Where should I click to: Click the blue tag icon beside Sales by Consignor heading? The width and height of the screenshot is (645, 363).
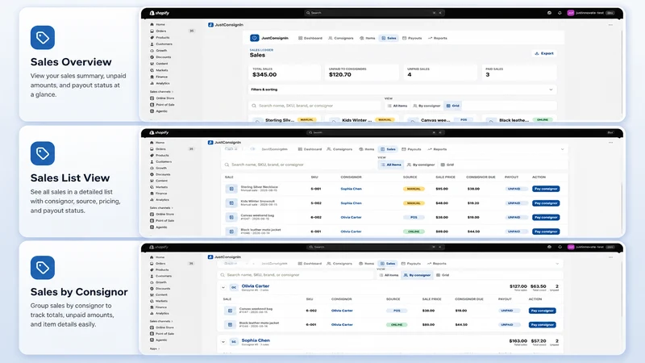(43, 268)
